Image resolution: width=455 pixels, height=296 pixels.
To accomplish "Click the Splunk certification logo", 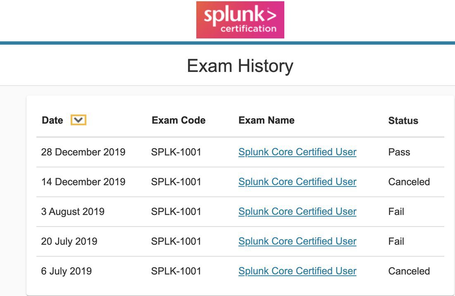I will [240, 20].
